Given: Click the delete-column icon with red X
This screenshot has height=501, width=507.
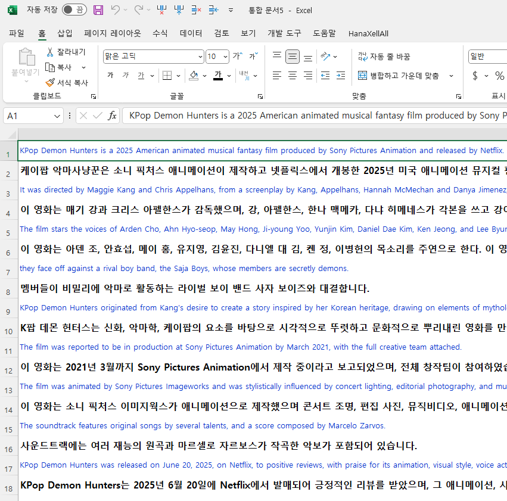Looking at the screenshot, I should pyautogui.click(x=161, y=10).
